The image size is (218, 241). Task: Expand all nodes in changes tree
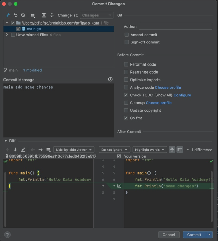44,15
